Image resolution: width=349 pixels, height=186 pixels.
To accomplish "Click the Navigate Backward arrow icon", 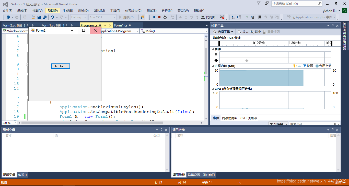I will [8, 17].
